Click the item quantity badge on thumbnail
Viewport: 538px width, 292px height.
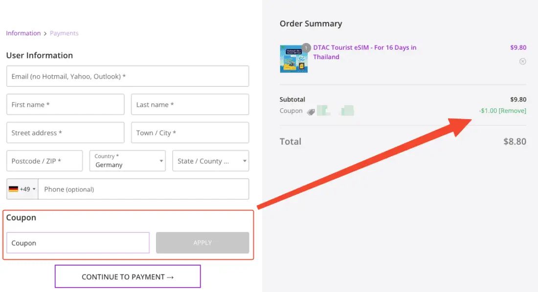[306, 47]
